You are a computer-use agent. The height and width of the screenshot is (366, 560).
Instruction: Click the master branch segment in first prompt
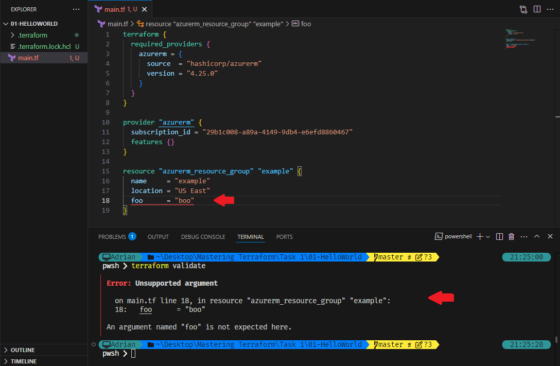click(x=402, y=257)
